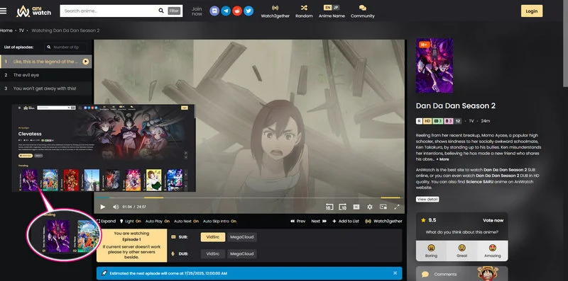The height and width of the screenshot is (281, 568).
Task: Open the Discord join link
Action: point(214,11)
